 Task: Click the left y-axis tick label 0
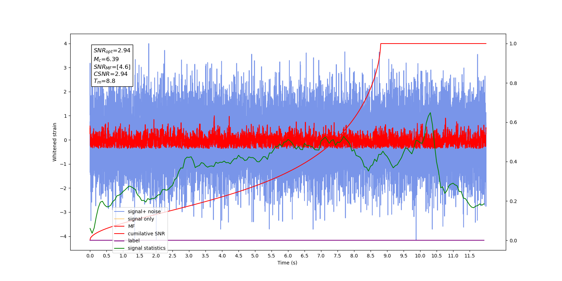tap(65, 140)
